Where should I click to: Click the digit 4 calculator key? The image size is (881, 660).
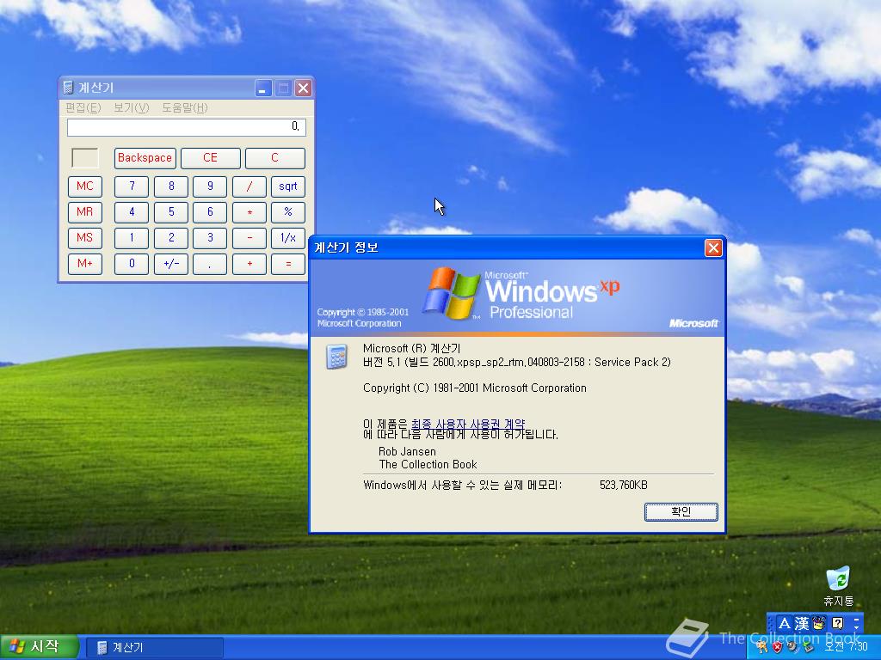132,212
